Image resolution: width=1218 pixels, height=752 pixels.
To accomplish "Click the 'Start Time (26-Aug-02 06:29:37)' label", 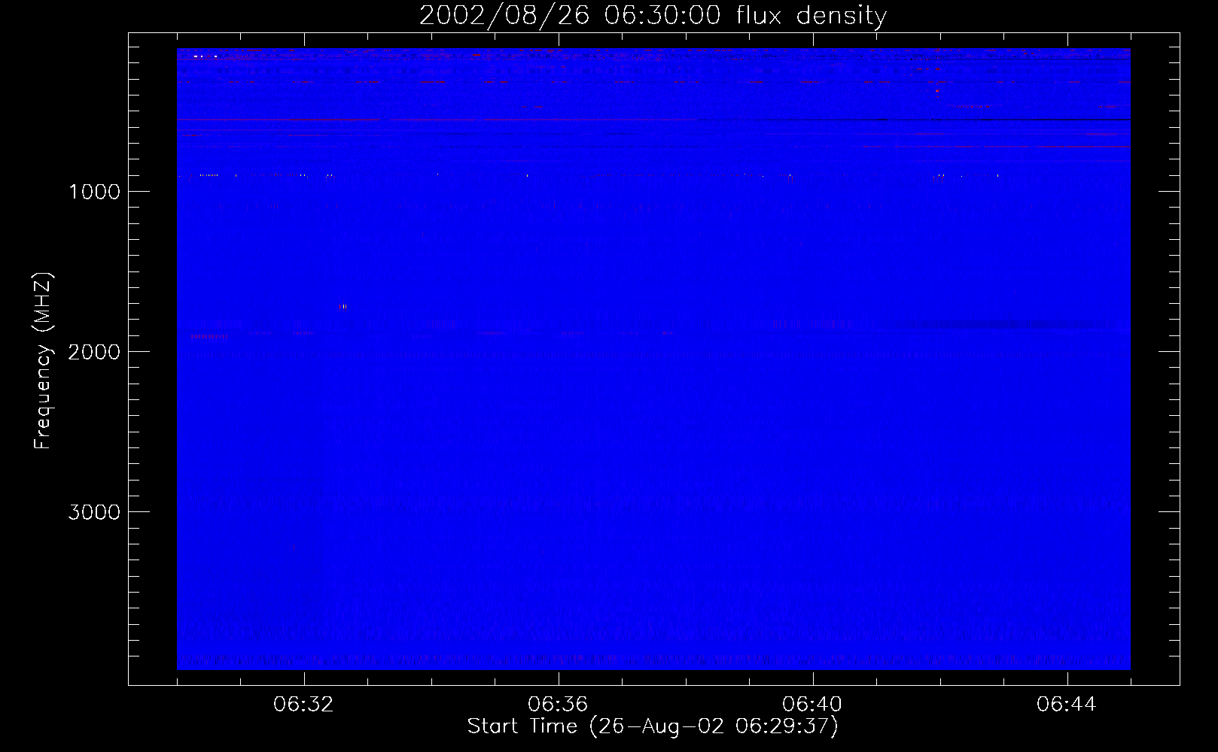I will tap(653, 726).
